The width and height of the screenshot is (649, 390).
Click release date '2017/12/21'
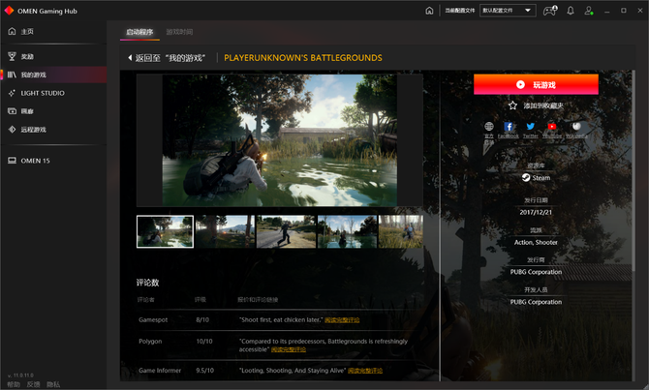point(536,212)
